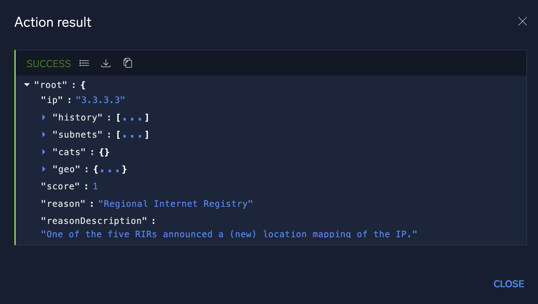
Task: Expand the subnets array
Action: pos(44,134)
